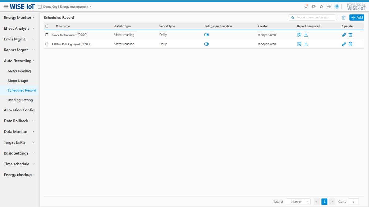Image resolution: width=369 pixels, height=207 pixels.
Task: Toggle task generation for Power Station report
Action: pyautogui.click(x=206, y=35)
